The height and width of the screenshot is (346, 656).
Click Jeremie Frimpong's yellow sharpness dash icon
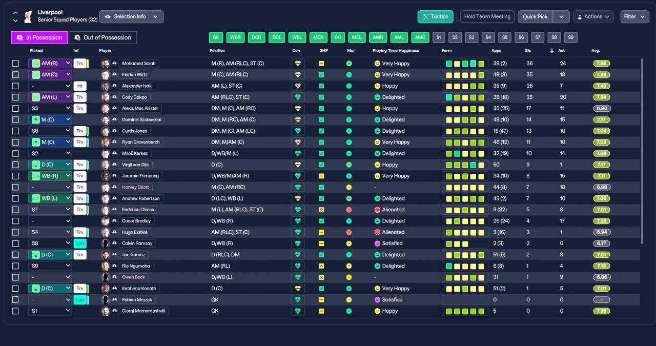coord(321,176)
